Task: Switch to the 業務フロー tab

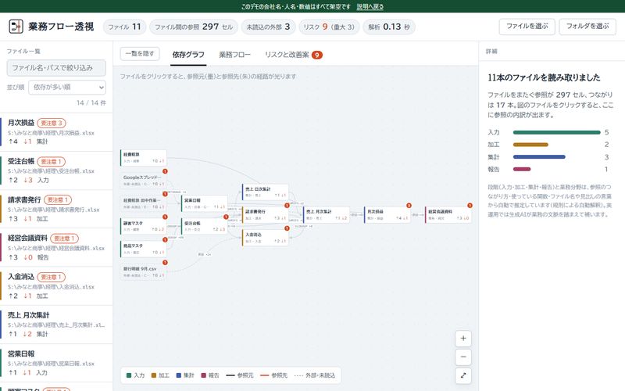Action: coord(234,55)
